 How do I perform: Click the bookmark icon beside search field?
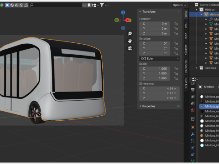89,5
